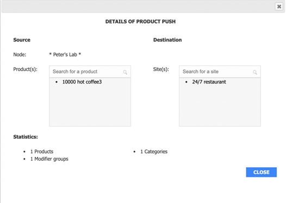This screenshot has height=203, width=286.
Task: Click the product search magnifier icon
Action: [x=125, y=72]
